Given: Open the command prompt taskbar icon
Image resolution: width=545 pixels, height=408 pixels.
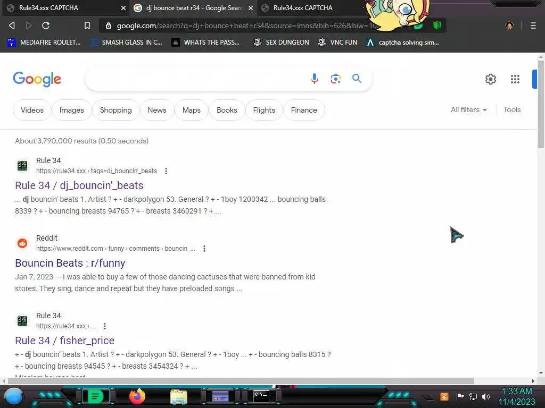Looking at the screenshot, I should 261,396.
